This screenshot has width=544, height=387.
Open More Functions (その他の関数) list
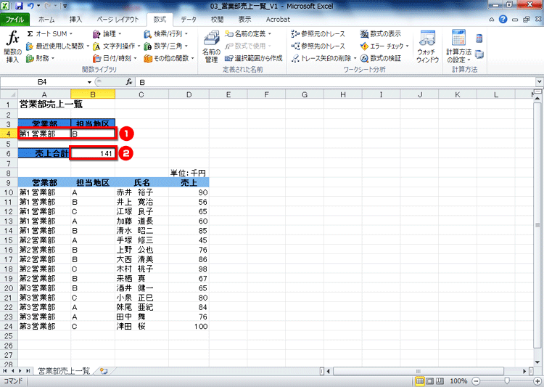(x=169, y=58)
